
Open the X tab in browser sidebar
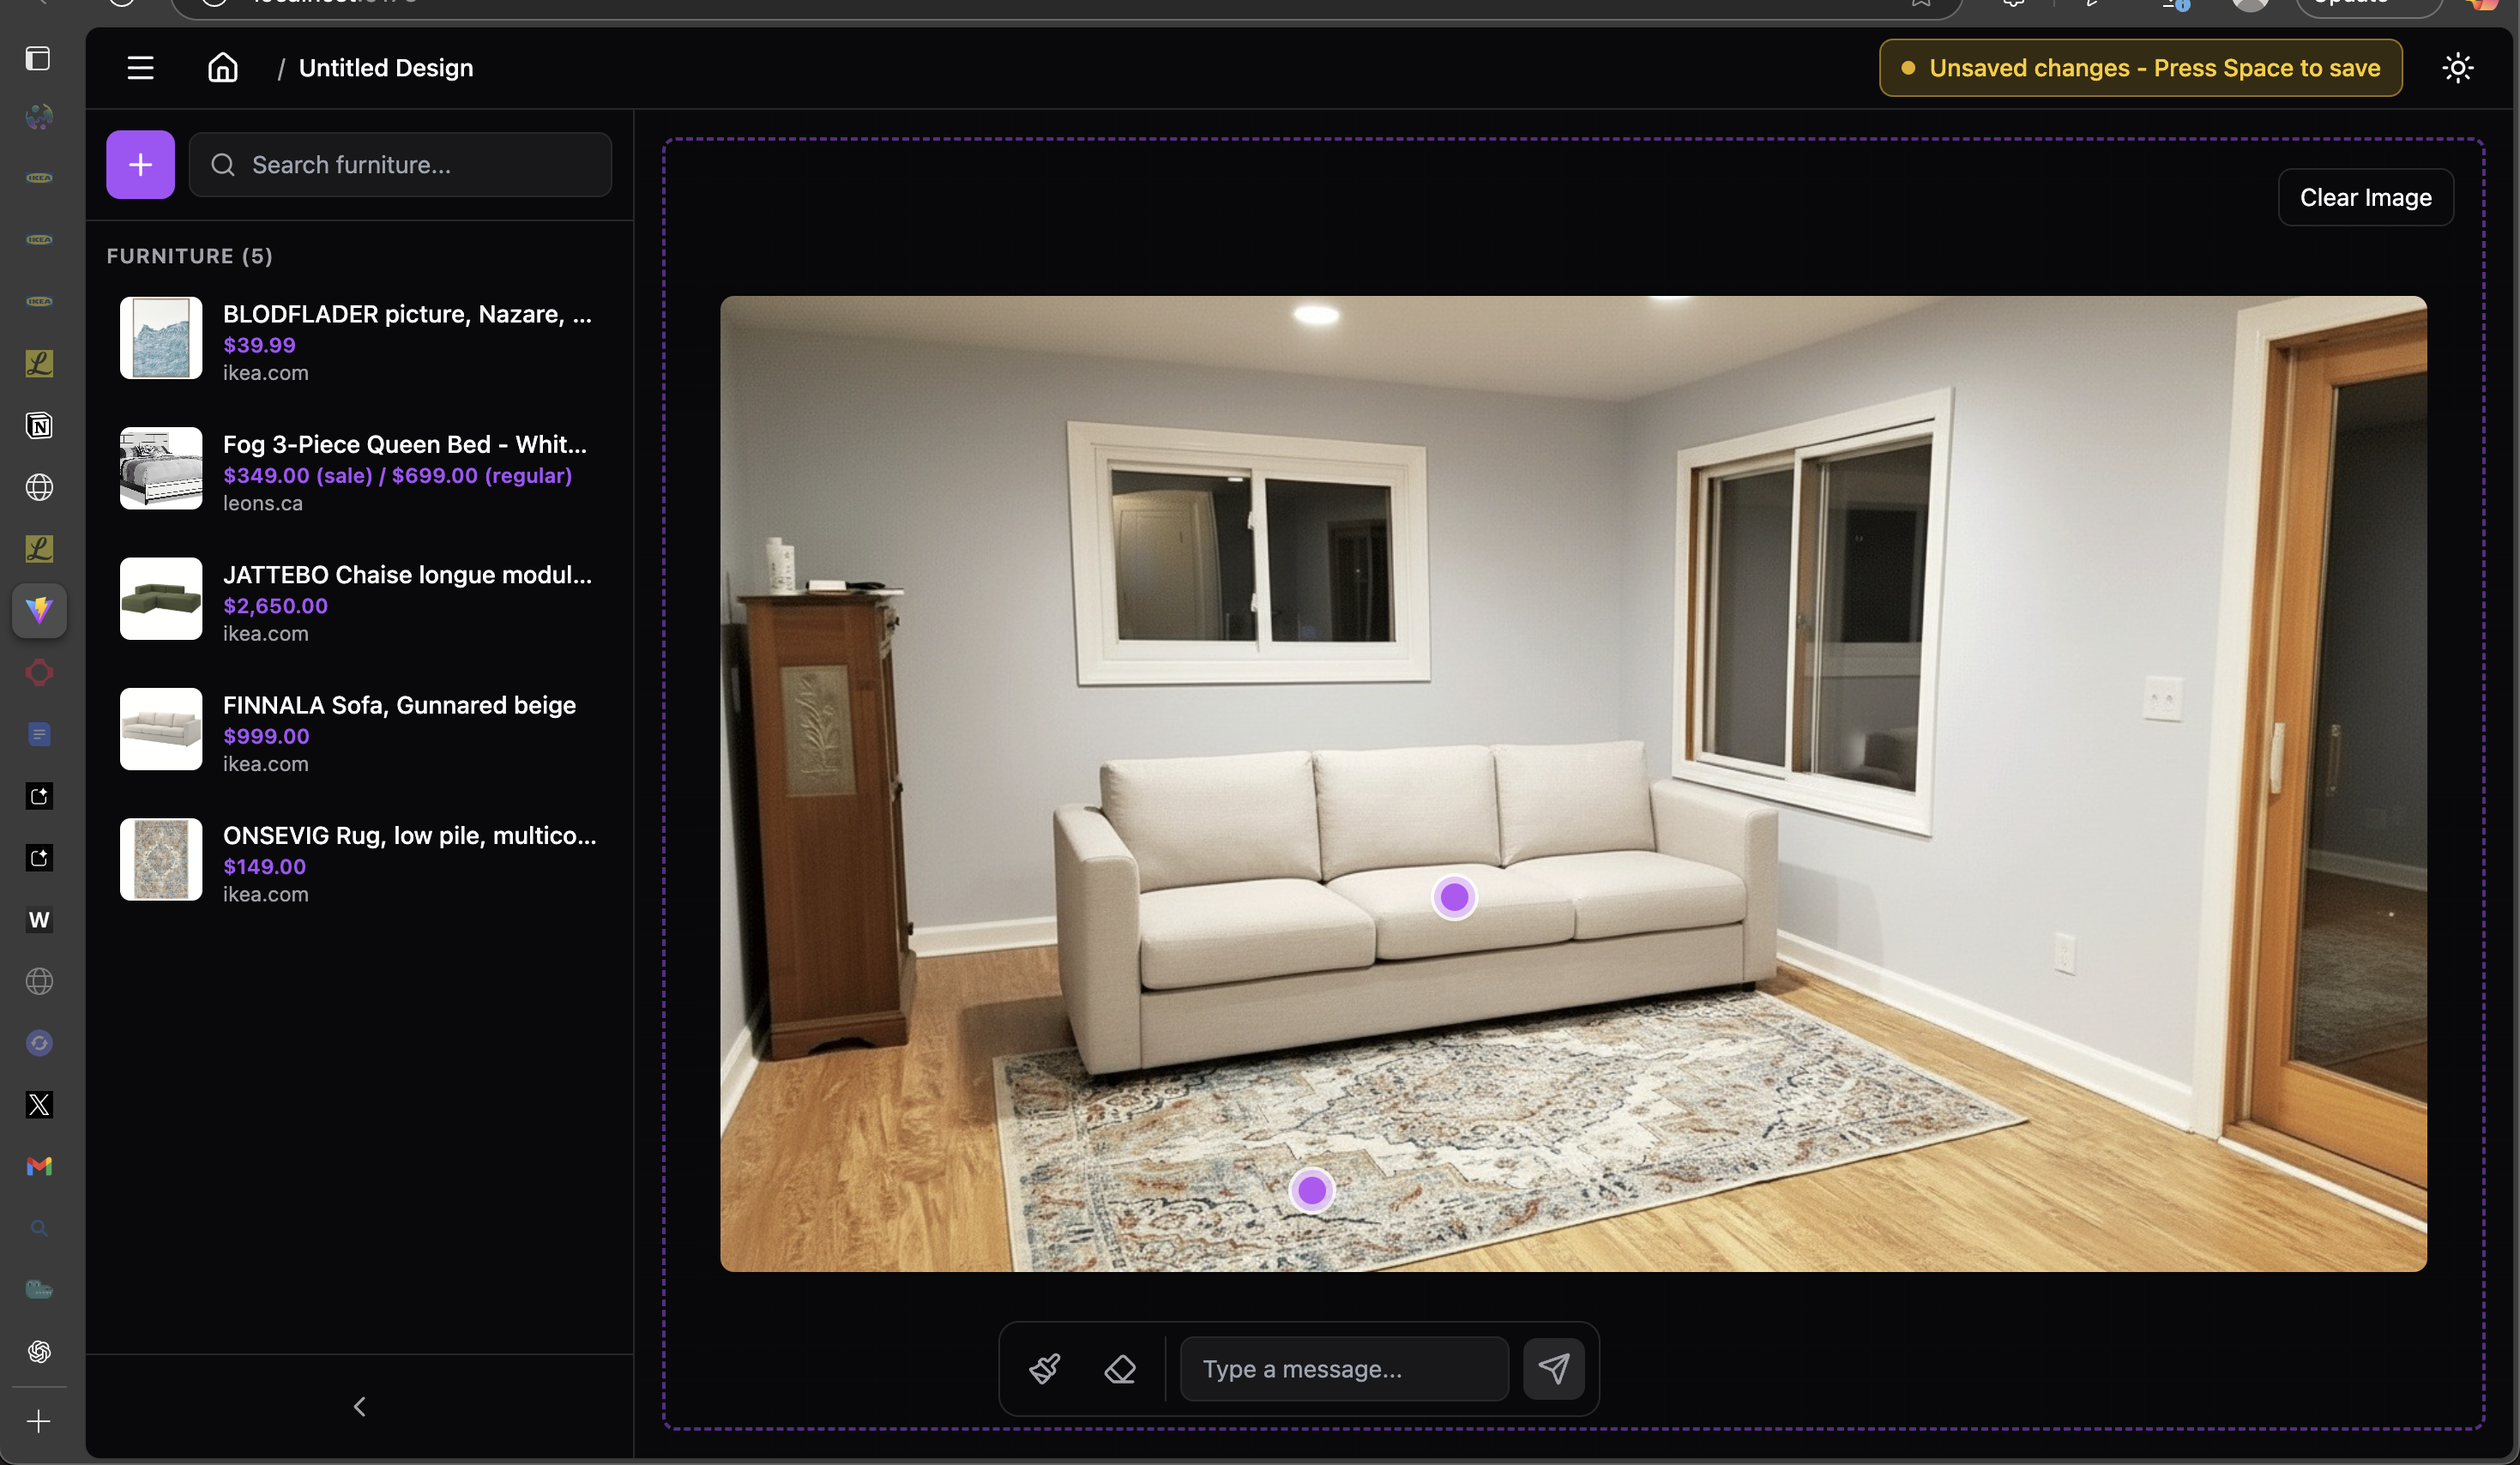[x=39, y=1105]
